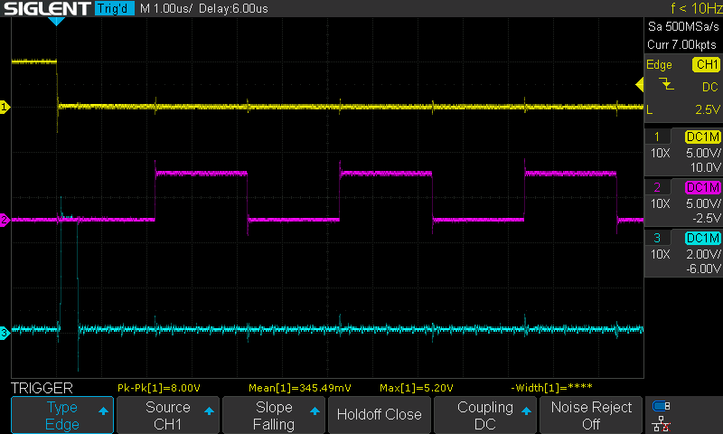
Task: Click channel 1 offset 10.0V
Action: [705, 167]
